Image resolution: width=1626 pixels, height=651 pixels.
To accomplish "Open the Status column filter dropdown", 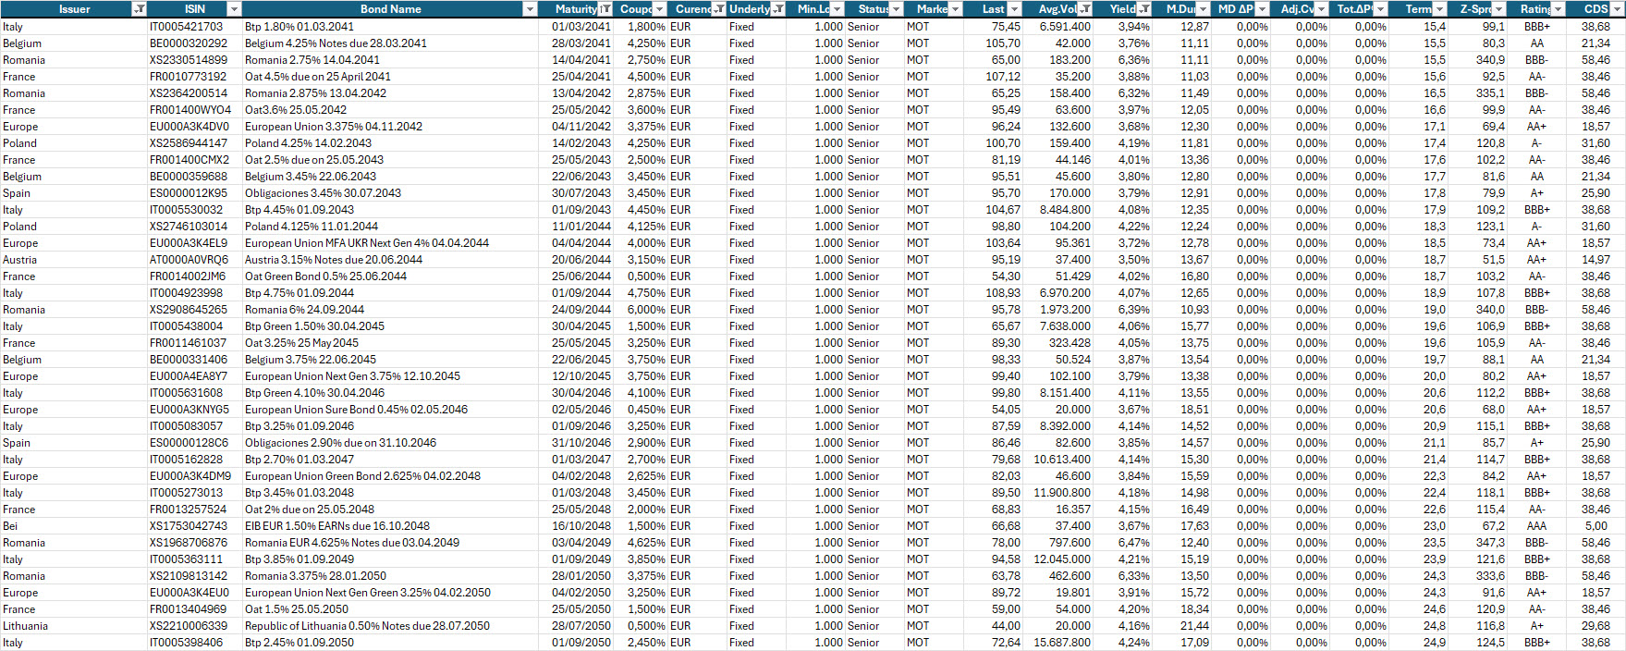I will pos(896,9).
